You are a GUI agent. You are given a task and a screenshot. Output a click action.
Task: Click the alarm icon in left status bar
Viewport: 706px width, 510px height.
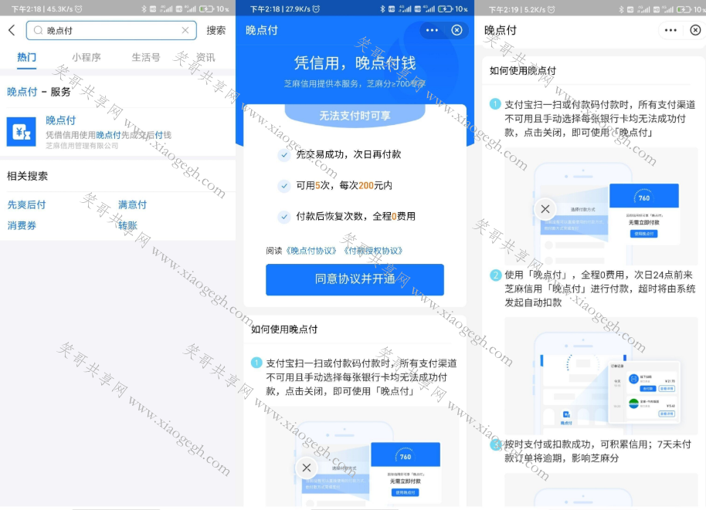coord(78,9)
